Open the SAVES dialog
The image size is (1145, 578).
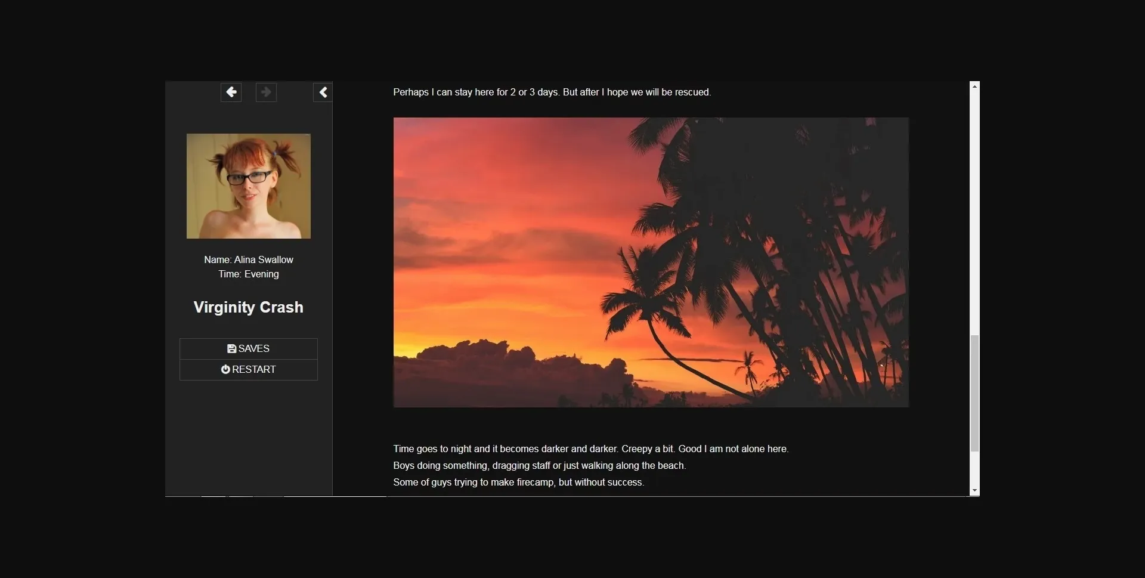click(x=249, y=349)
